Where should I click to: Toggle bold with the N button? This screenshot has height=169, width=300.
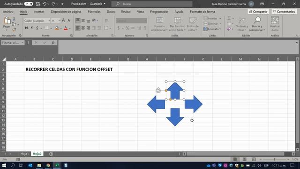click(x=26, y=28)
